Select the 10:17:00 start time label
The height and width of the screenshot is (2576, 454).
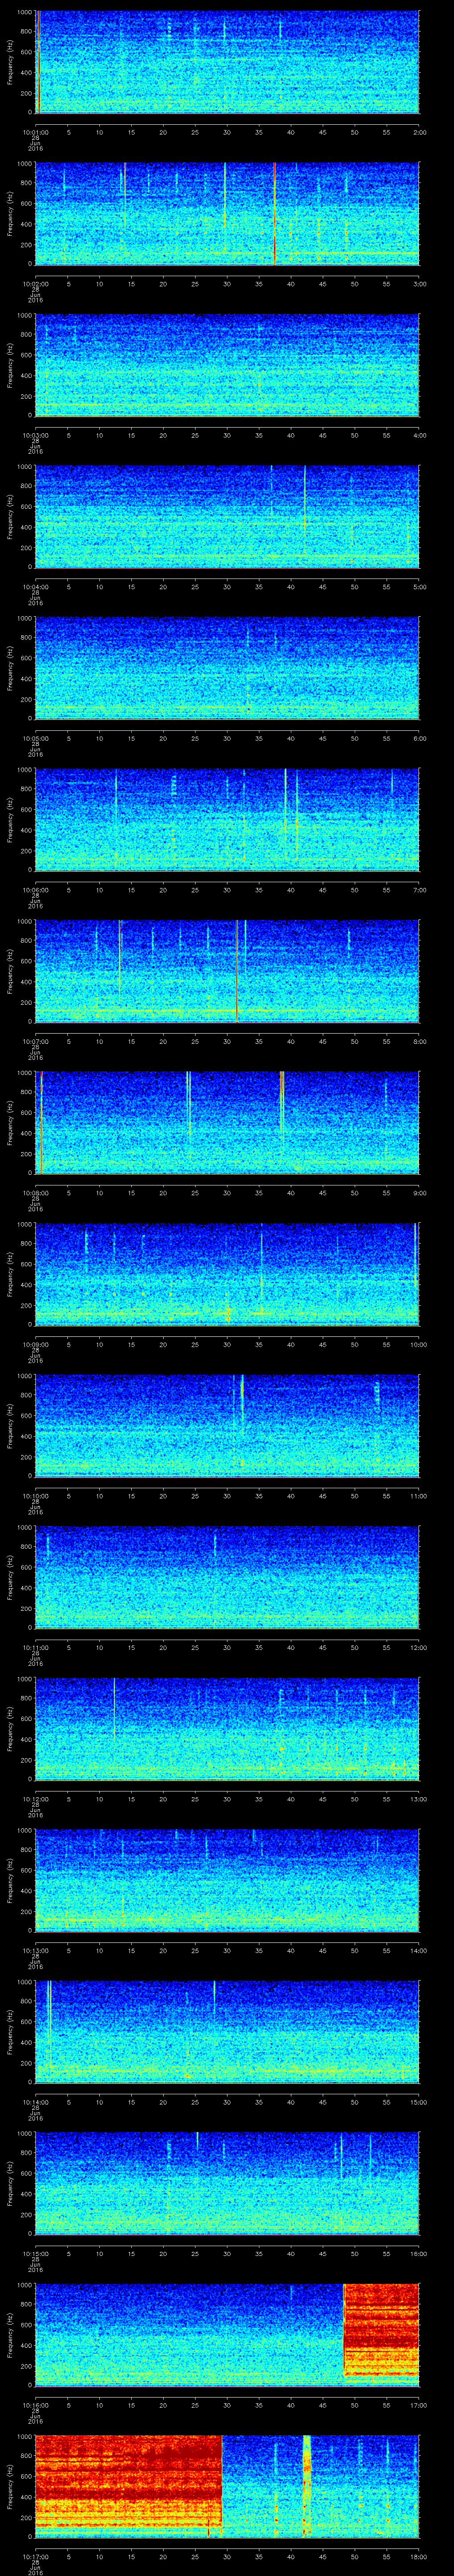[x=35, y=2556]
